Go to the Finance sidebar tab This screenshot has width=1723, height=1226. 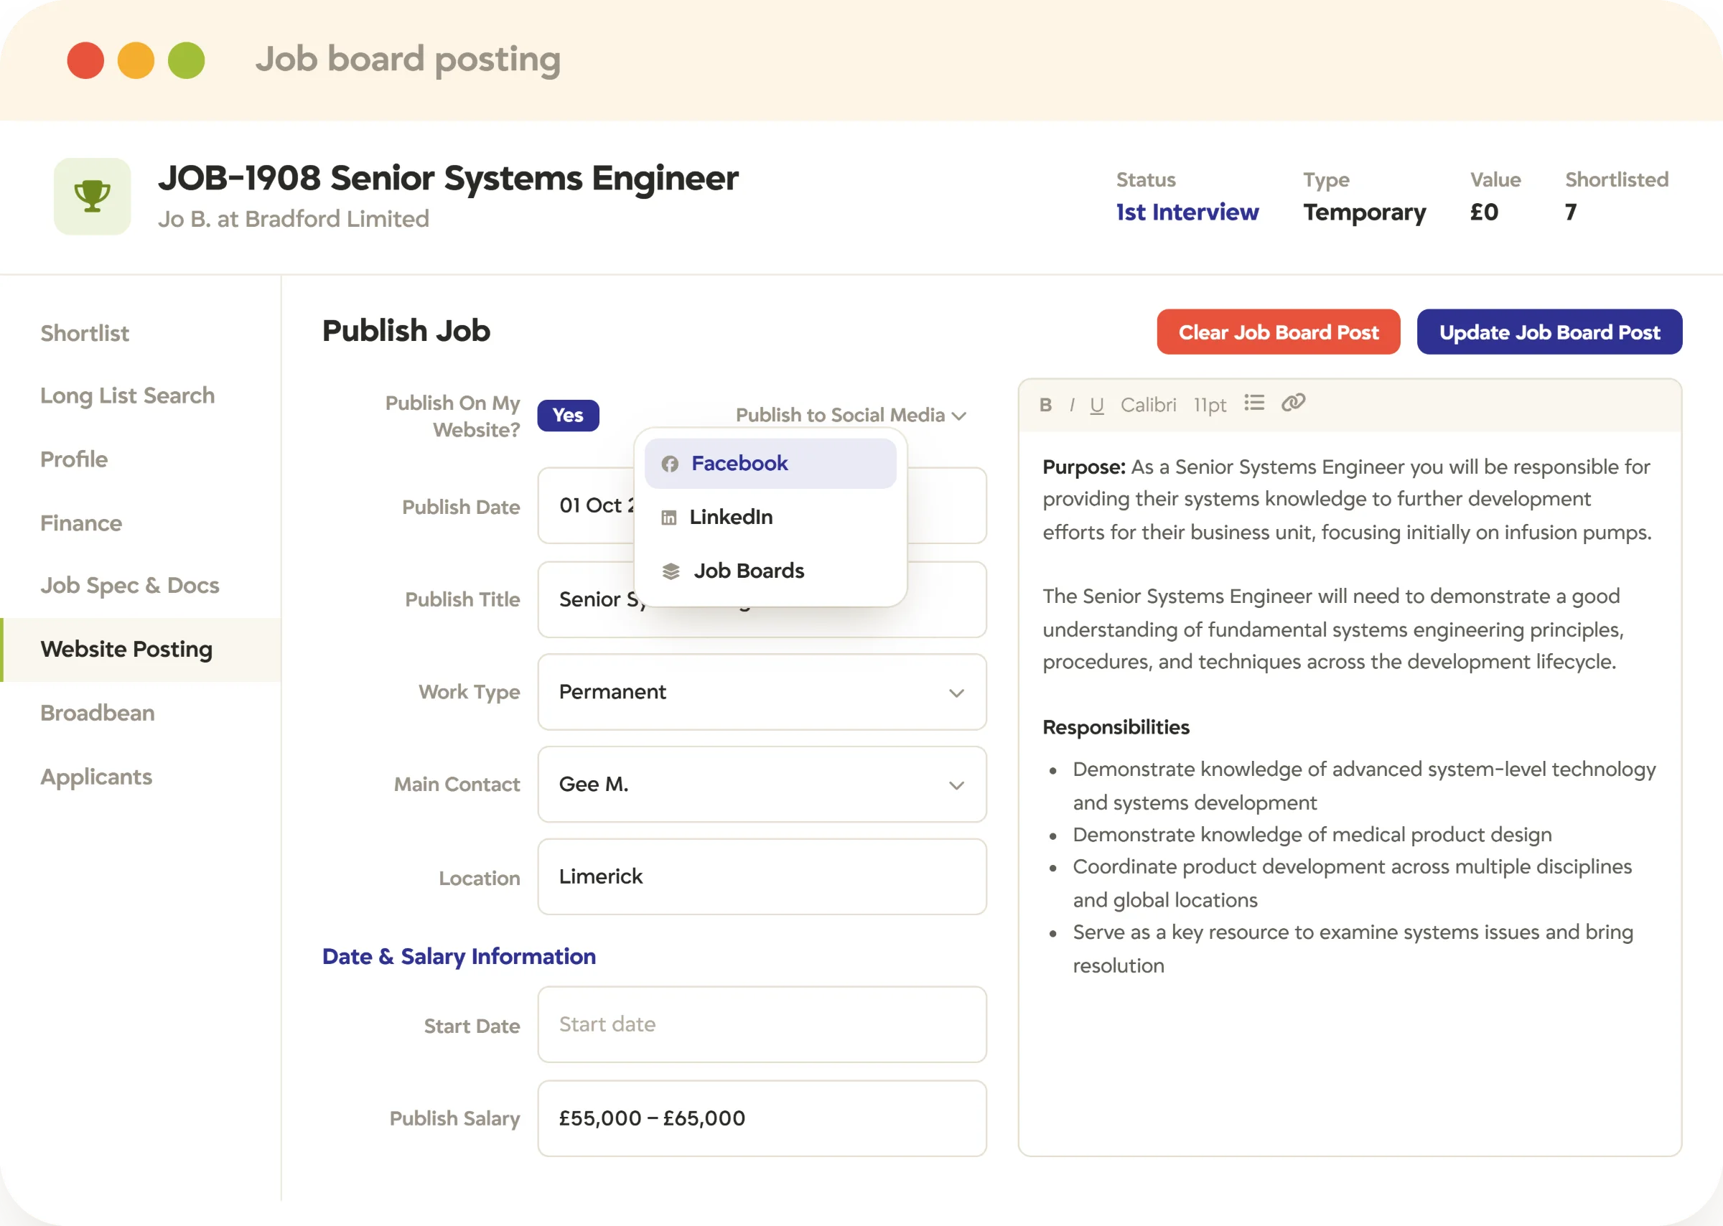click(x=81, y=523)
